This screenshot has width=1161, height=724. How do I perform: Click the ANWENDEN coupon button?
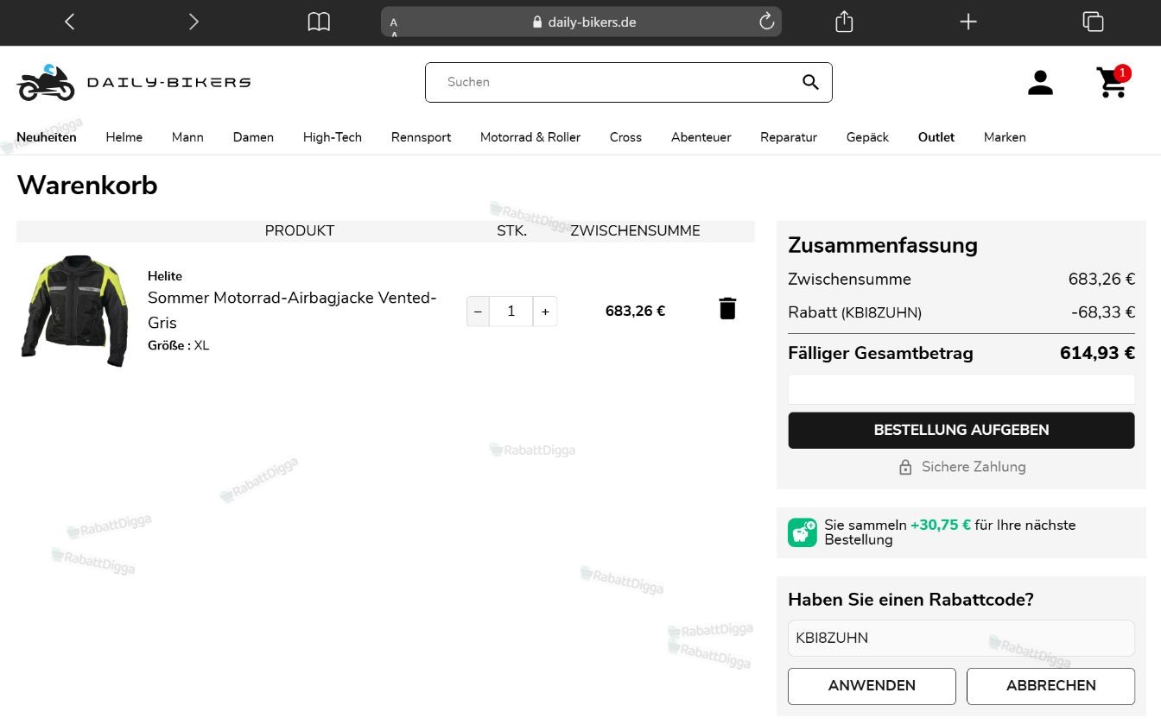click(872, 686)
